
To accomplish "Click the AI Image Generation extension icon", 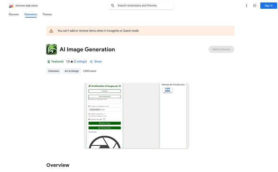I will click(51, 49).
